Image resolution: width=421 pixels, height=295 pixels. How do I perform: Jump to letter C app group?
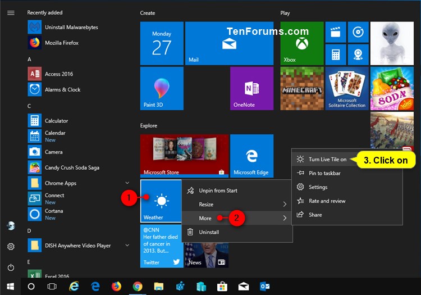29,106
